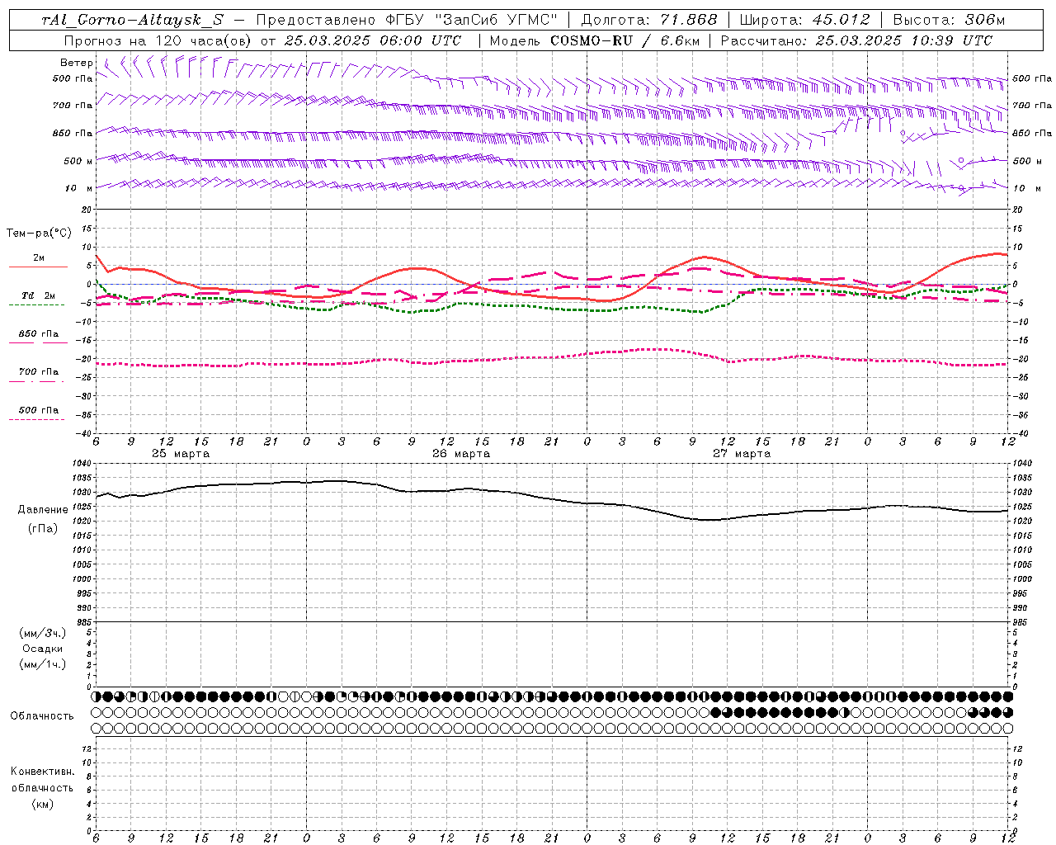
Task: Click the black pressure curve
Action: [x=553, y=498]
